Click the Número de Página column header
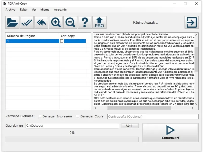Viewport: 203px width, 152px height. (32, 36)
